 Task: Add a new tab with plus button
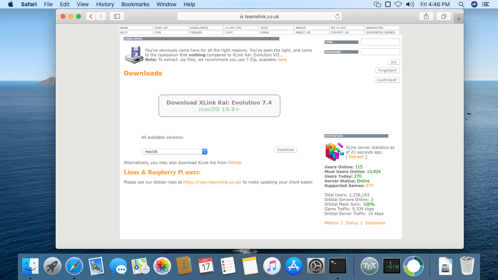(x=459, y=19)
